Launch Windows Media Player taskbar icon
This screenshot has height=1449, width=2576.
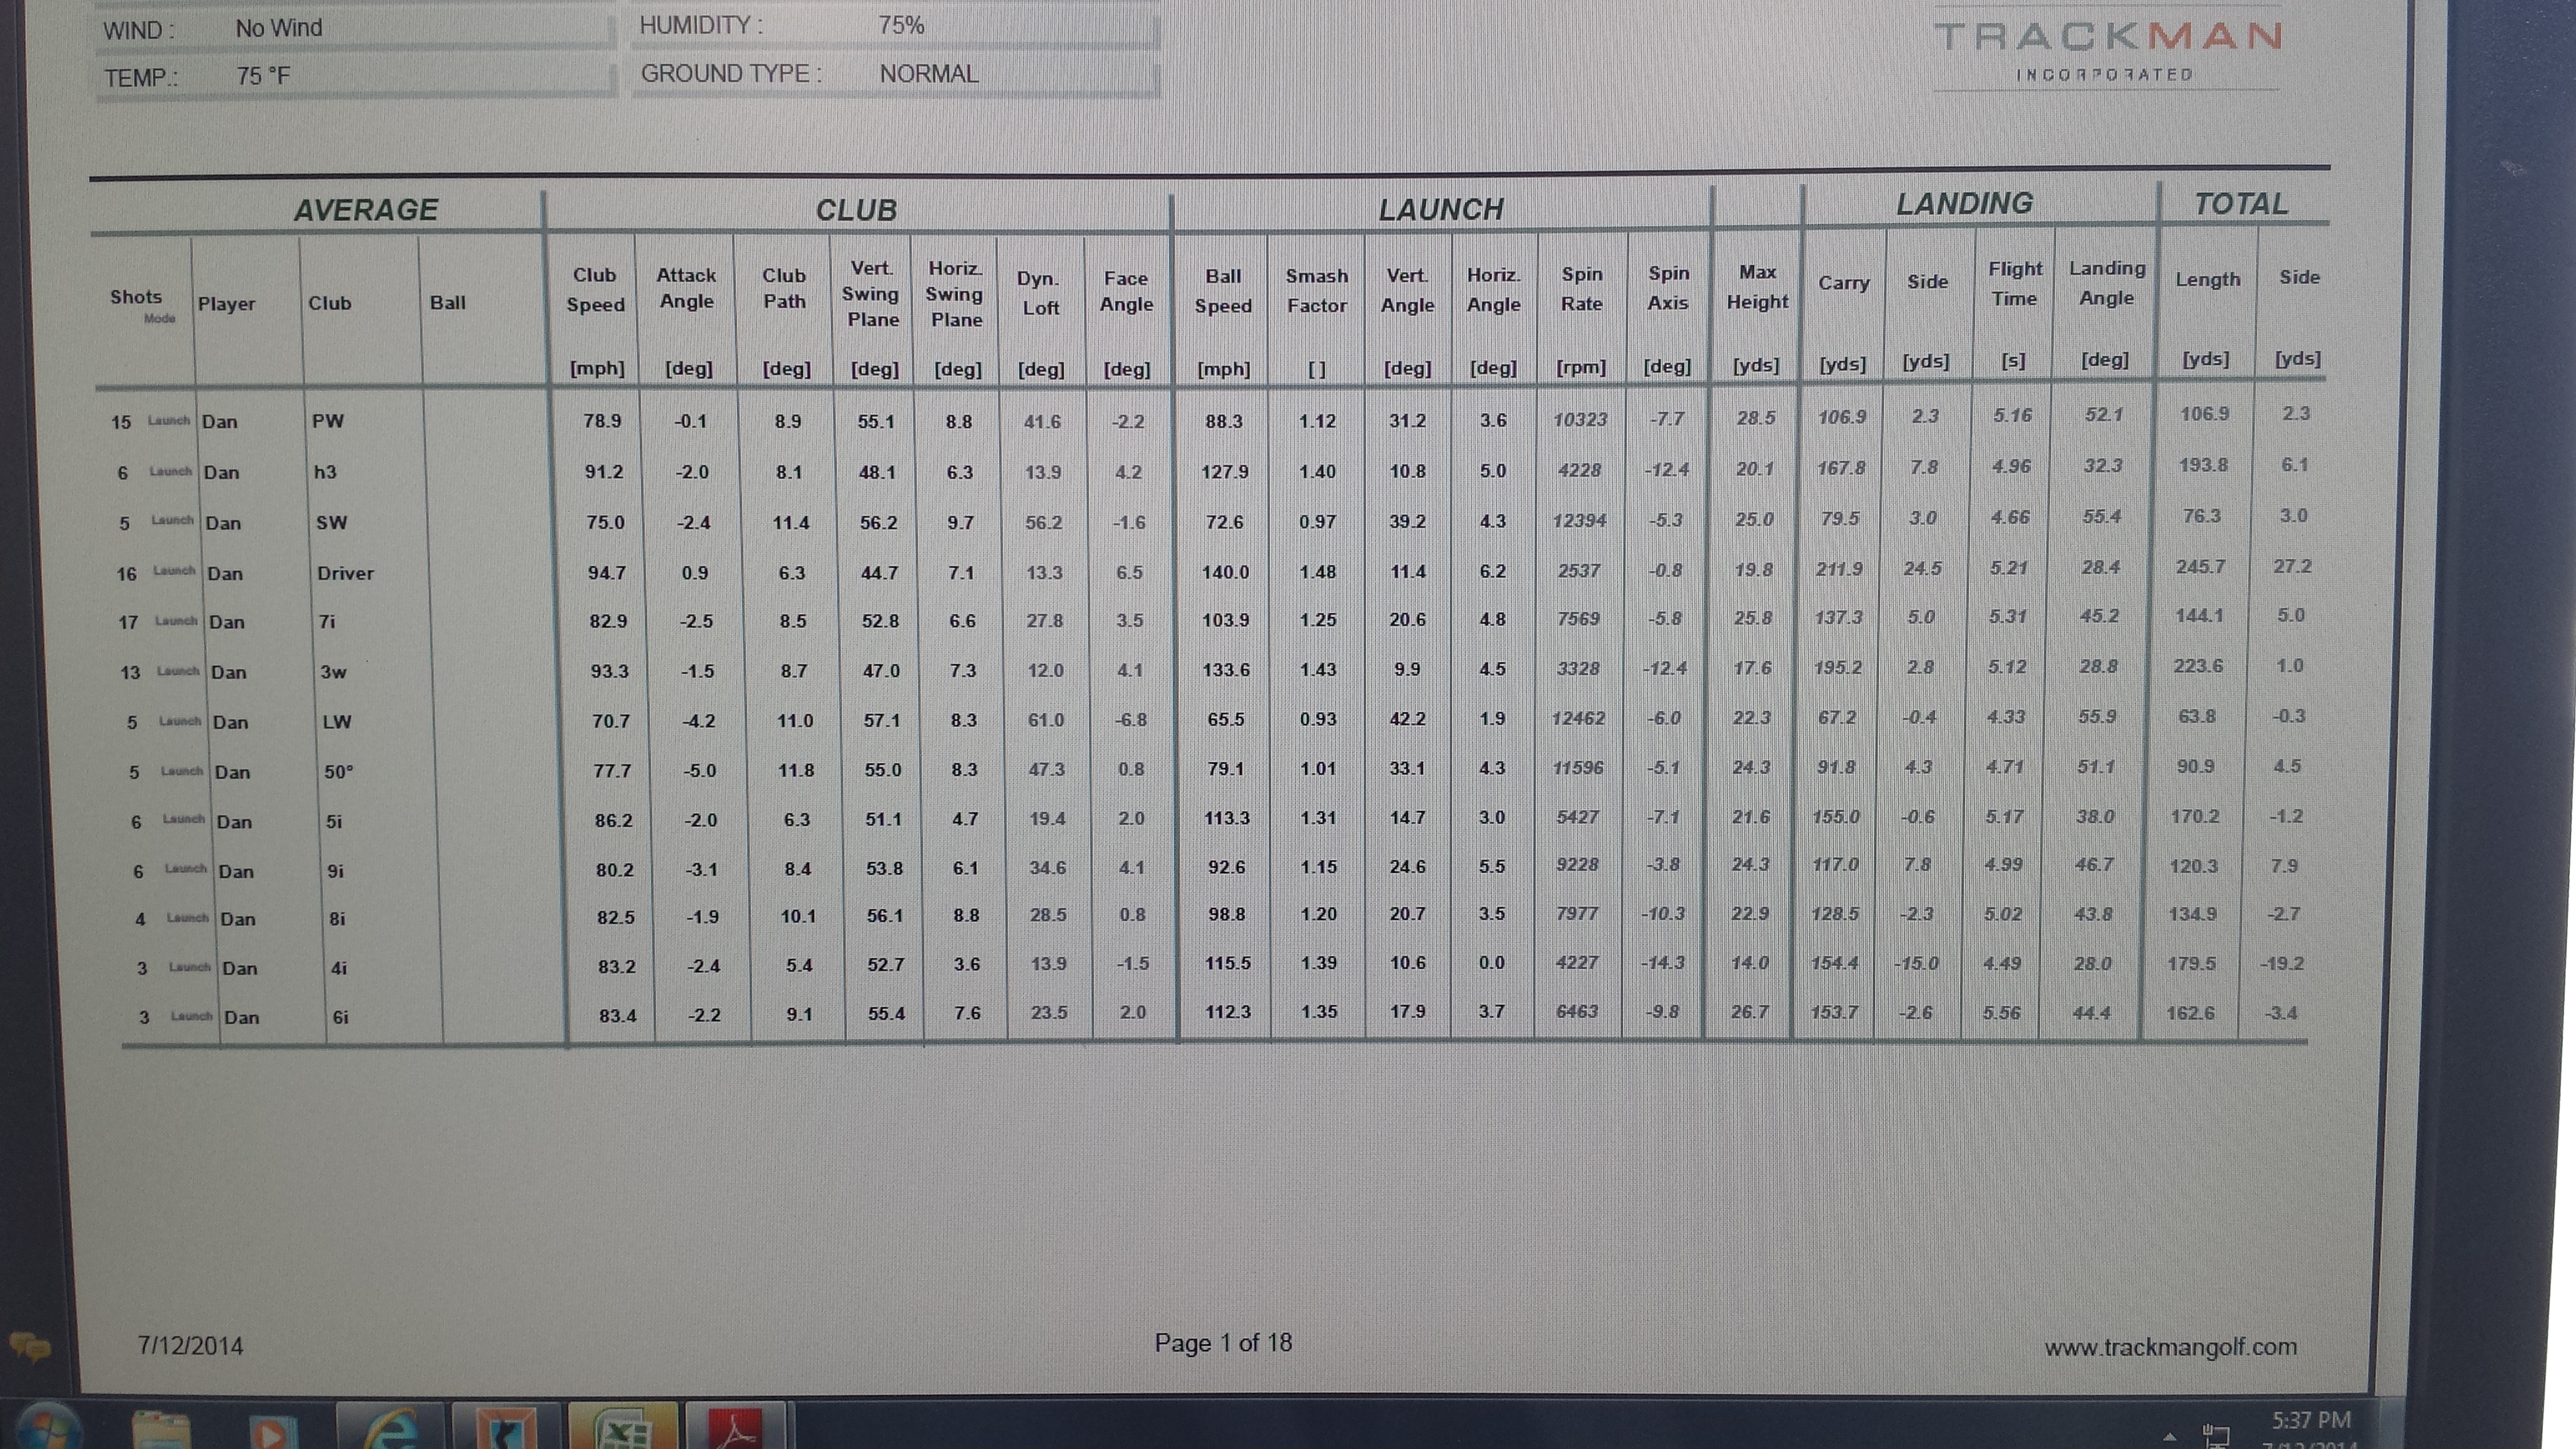point(269,1432)
